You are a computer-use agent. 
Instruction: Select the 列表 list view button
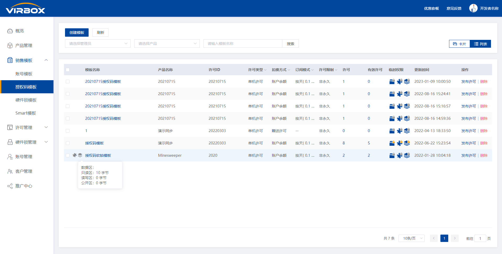click(480, 44)
